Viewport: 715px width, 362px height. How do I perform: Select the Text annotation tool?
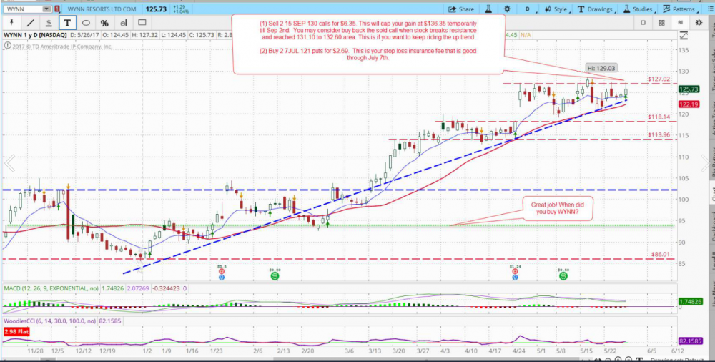67,23
